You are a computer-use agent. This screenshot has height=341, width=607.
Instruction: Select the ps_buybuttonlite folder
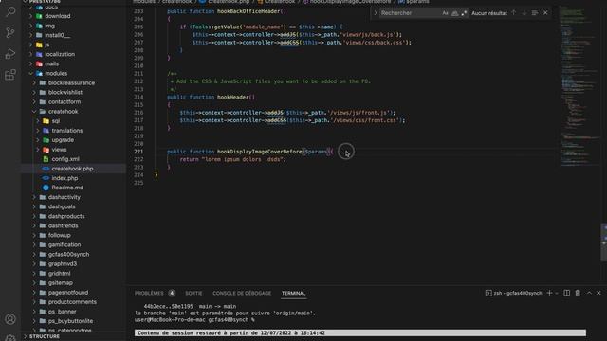[70, 321]
